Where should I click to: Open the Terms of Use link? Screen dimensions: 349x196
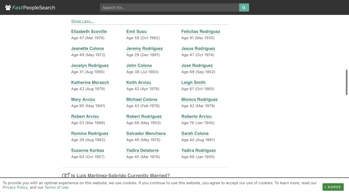point(57,187)
